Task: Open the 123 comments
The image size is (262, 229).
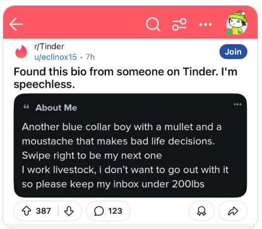Action: coord(108,211)
